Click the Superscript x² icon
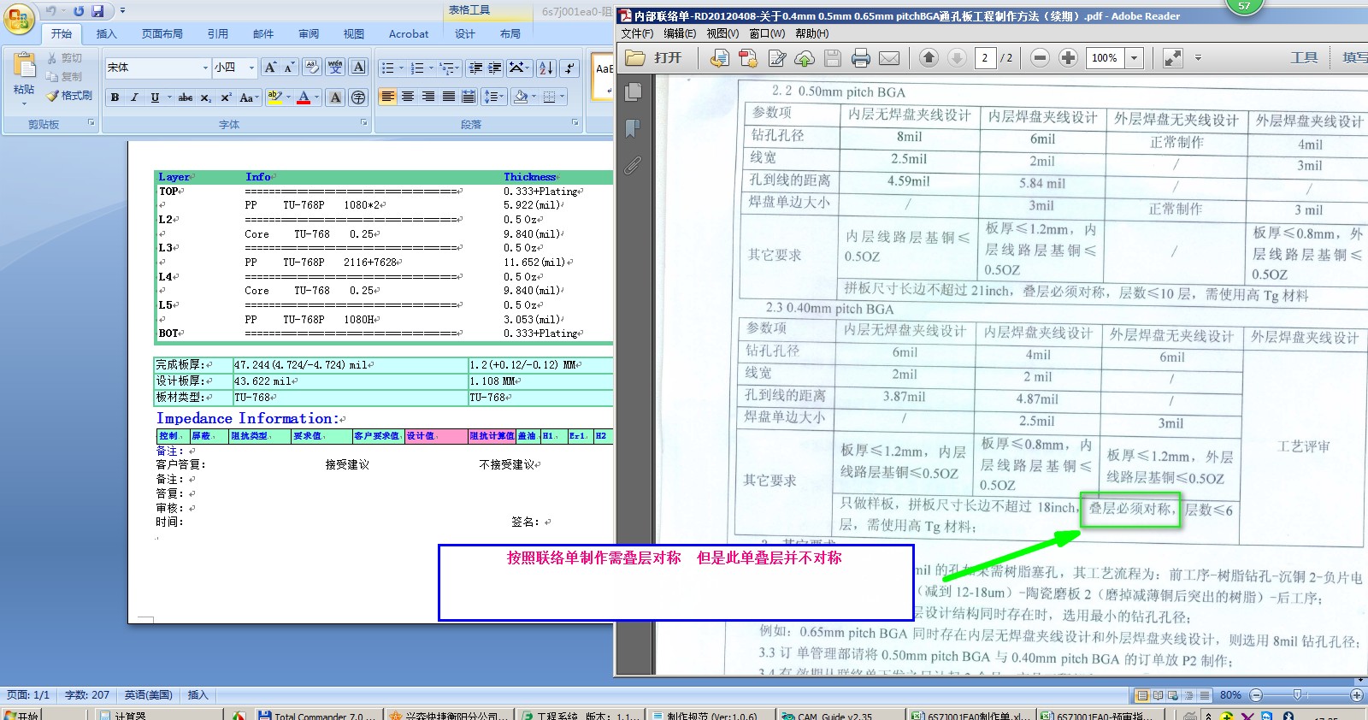Image resolution: width=1368 pixels, height=720 pixels. coord(226,97)
